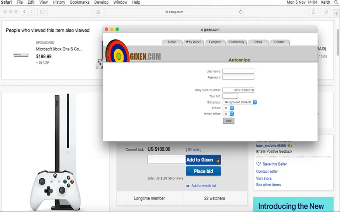Image resolution: width=340 pixels, height=212 pixels.
Task: Open the File menu
Action: 20,2
